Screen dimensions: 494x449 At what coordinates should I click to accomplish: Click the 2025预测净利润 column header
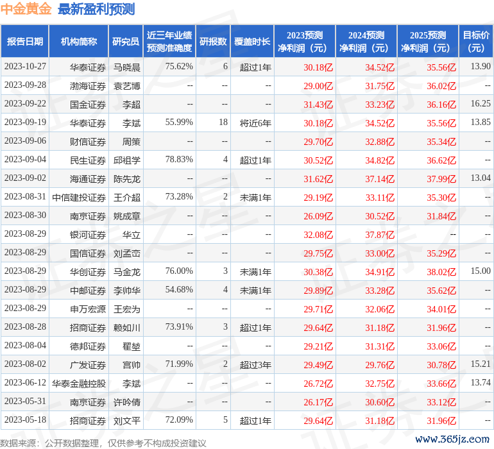tap(428, 41)
